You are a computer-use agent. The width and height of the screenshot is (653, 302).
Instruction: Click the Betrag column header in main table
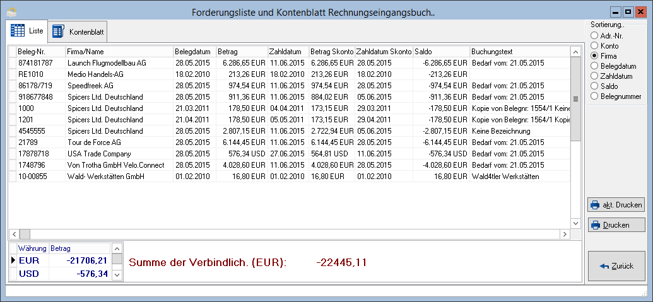click(242, 52)
